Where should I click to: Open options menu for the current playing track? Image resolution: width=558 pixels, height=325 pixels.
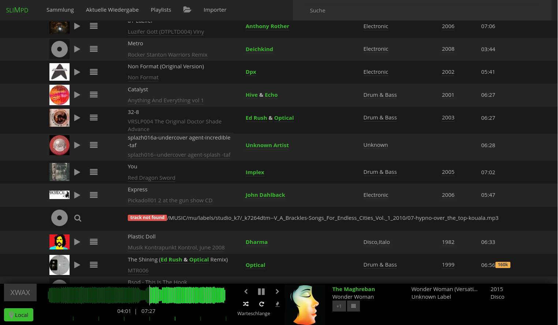353,306
